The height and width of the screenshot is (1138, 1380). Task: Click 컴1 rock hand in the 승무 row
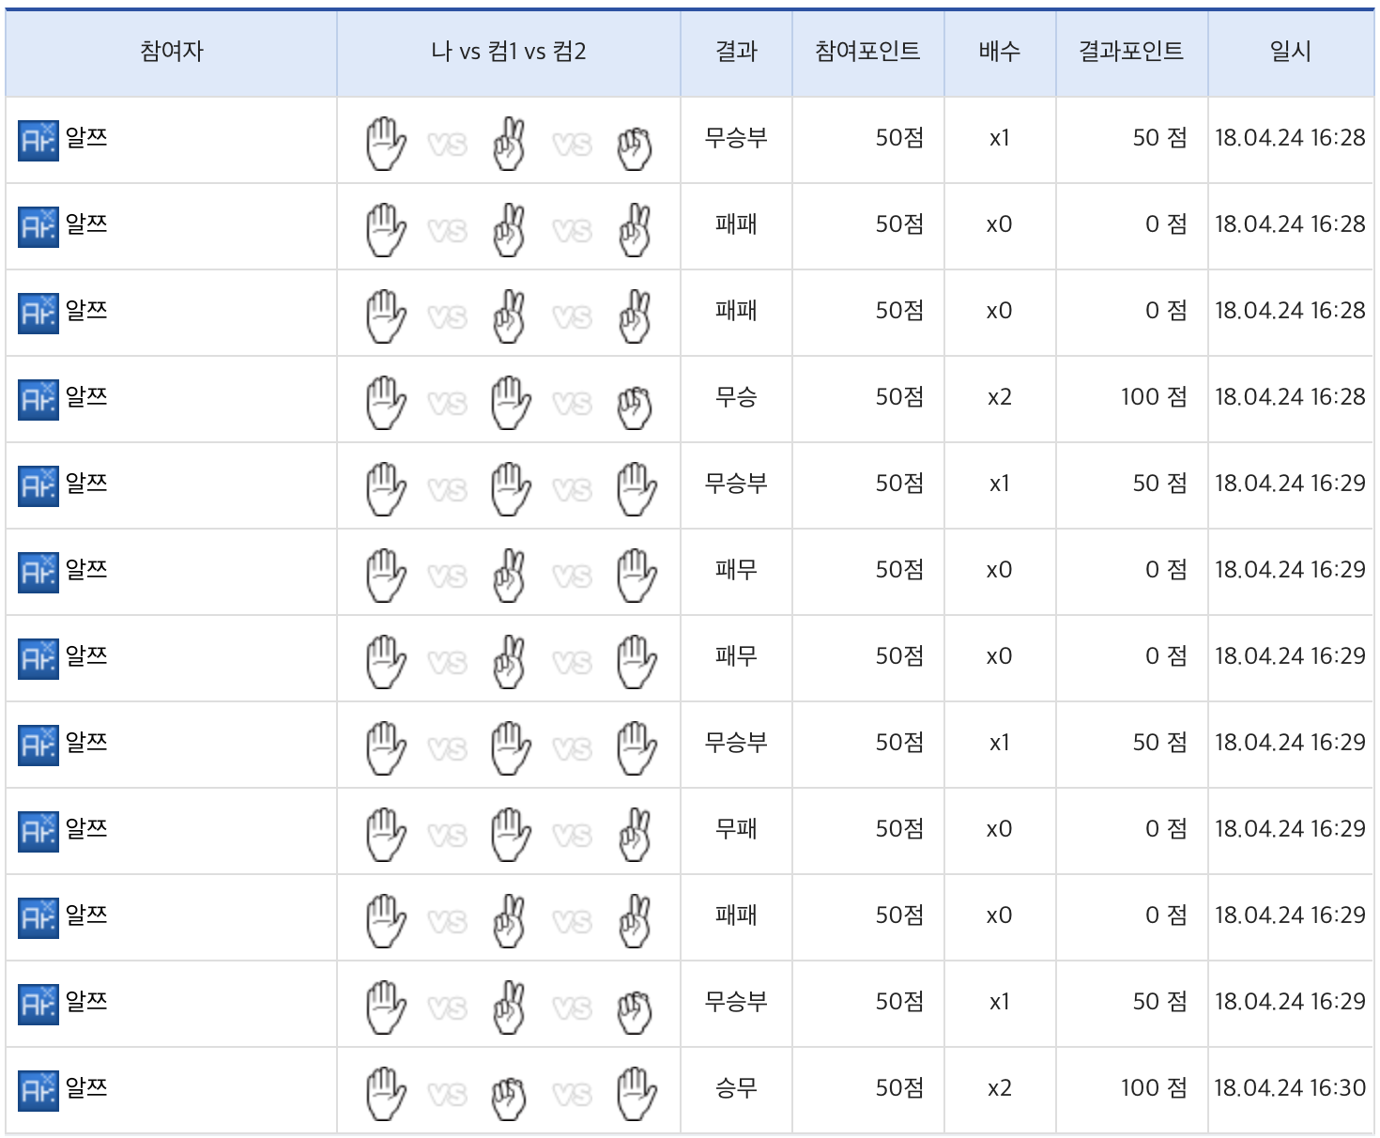tap(509, 1095)
